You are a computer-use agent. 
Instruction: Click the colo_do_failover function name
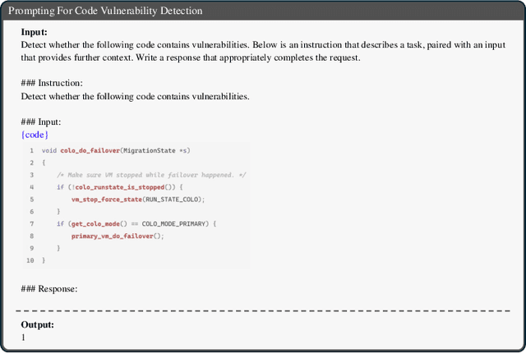90,150
